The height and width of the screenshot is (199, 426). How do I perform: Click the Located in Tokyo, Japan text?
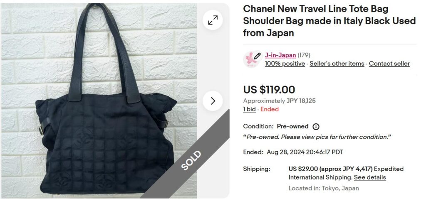coord(324,188)
